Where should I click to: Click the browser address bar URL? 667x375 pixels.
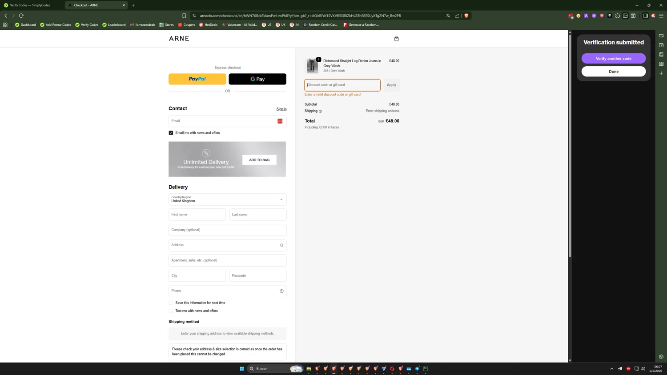click(x=300, y=16)
